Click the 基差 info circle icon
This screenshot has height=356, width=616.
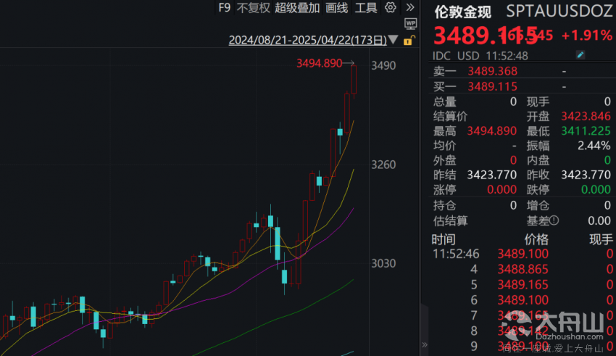coord(554,220)
